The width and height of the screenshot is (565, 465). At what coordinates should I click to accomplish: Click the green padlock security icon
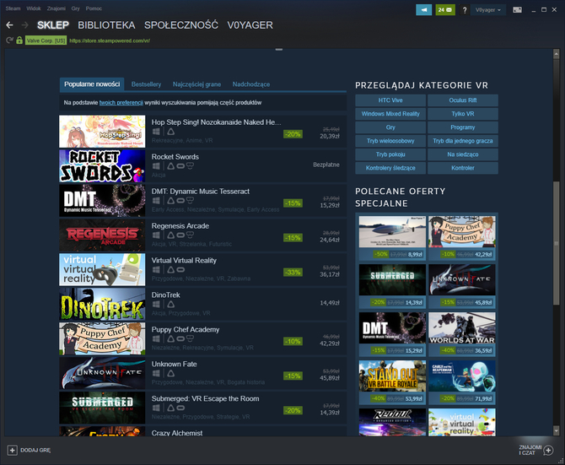coord(19,41)
